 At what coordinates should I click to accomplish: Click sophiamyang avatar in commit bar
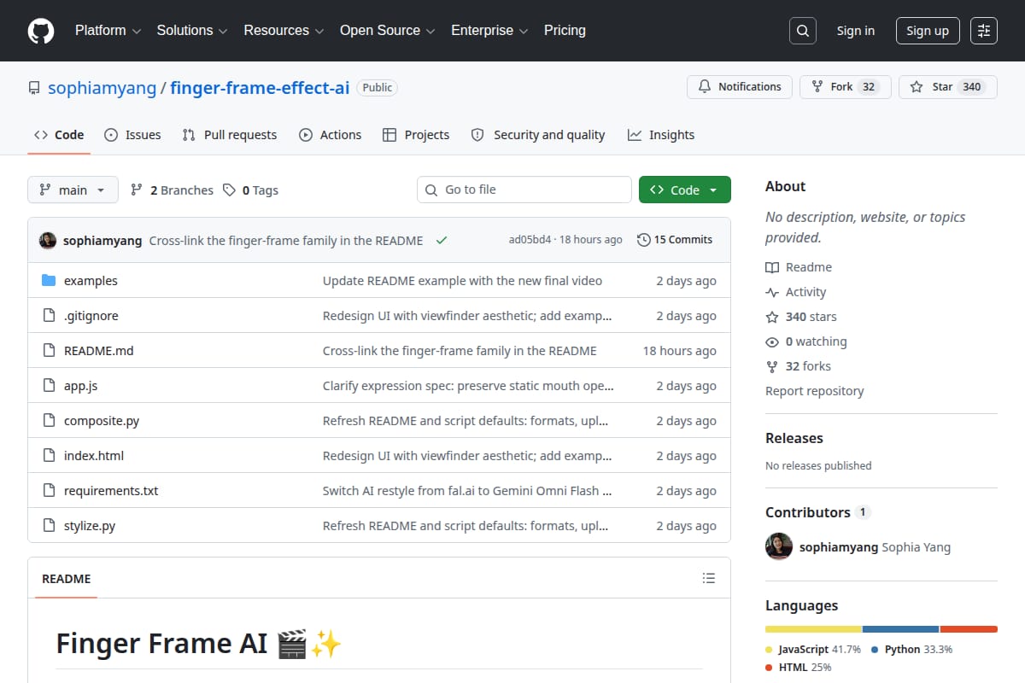(x=48, y=240)
